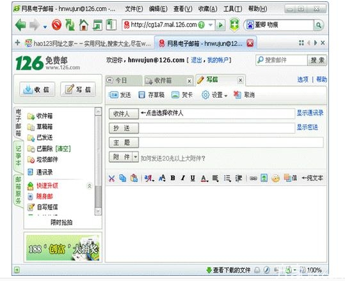Stop page loading with red stop icon
The width and height of the screenshot is (345, 281).
click(56, 25)
